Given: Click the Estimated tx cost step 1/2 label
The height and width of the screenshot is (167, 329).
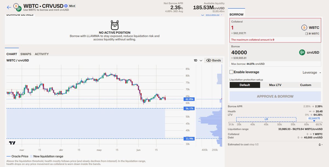Looking at the screenshot, I should (x=243, y=144).
